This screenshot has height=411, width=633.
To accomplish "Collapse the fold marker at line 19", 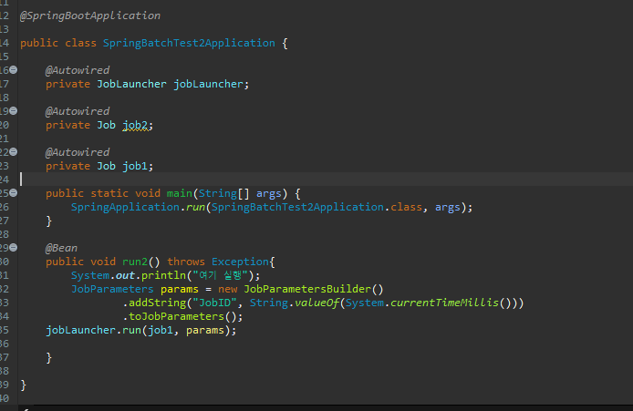I will click(x=14, y=110).
